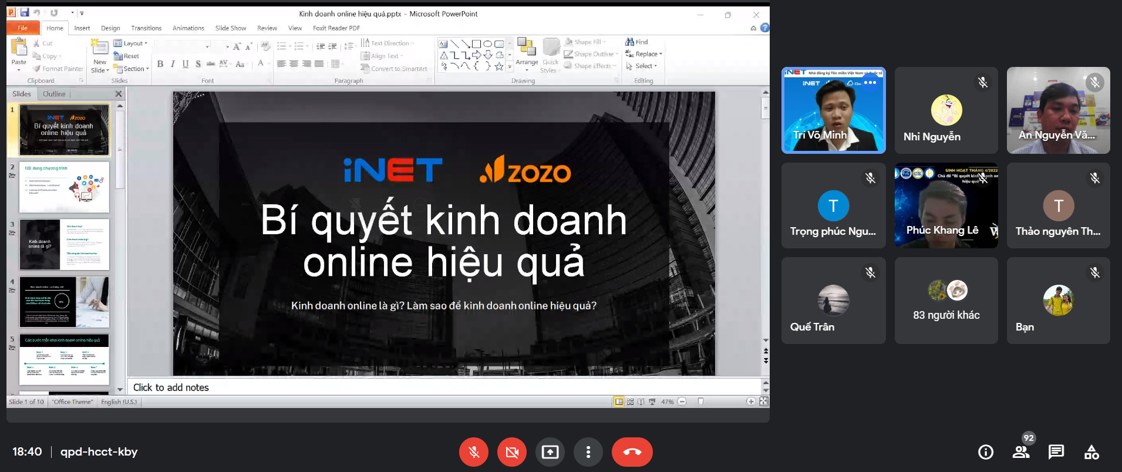Open the Section dropdown
This screenshot has width=1122, height=472.
pos(132,69)
